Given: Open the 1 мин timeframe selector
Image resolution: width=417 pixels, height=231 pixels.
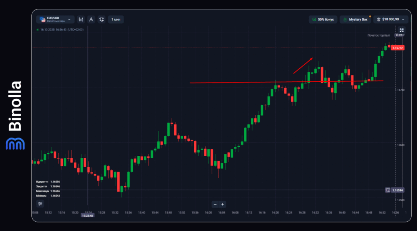Looking at the screenshot, I should pos(116,20).
